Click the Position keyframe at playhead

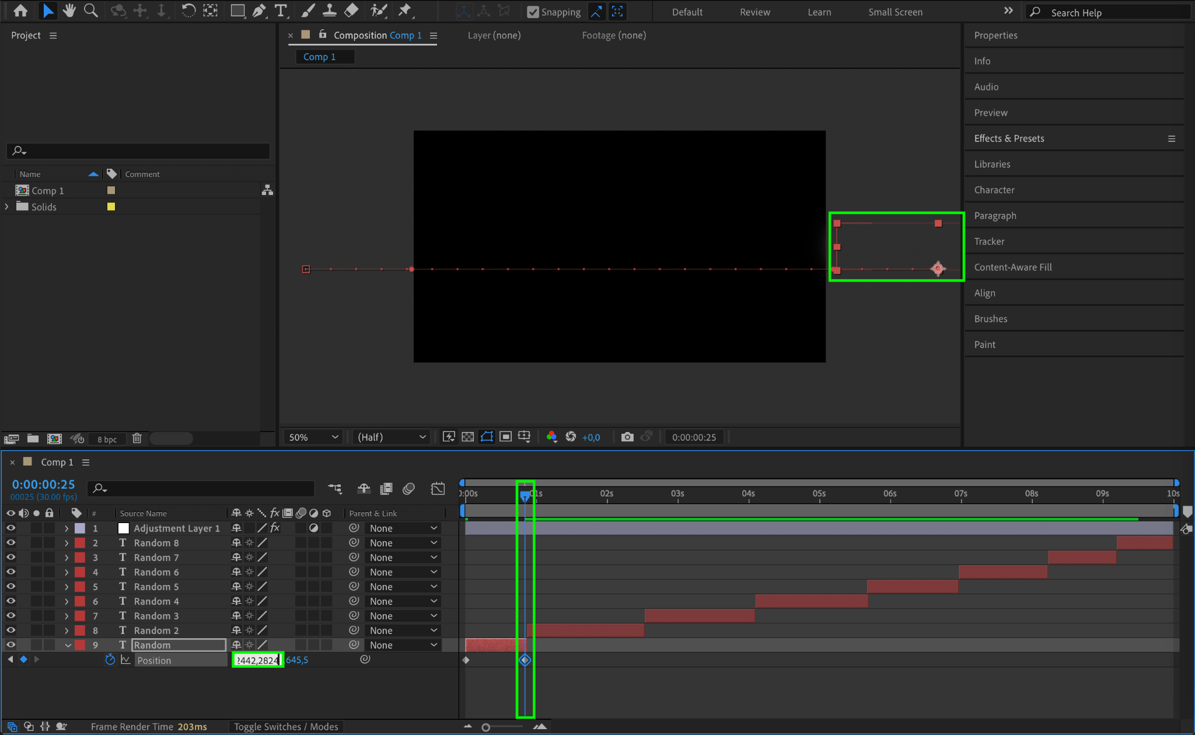pyautogui.click(x=525, y=660)
